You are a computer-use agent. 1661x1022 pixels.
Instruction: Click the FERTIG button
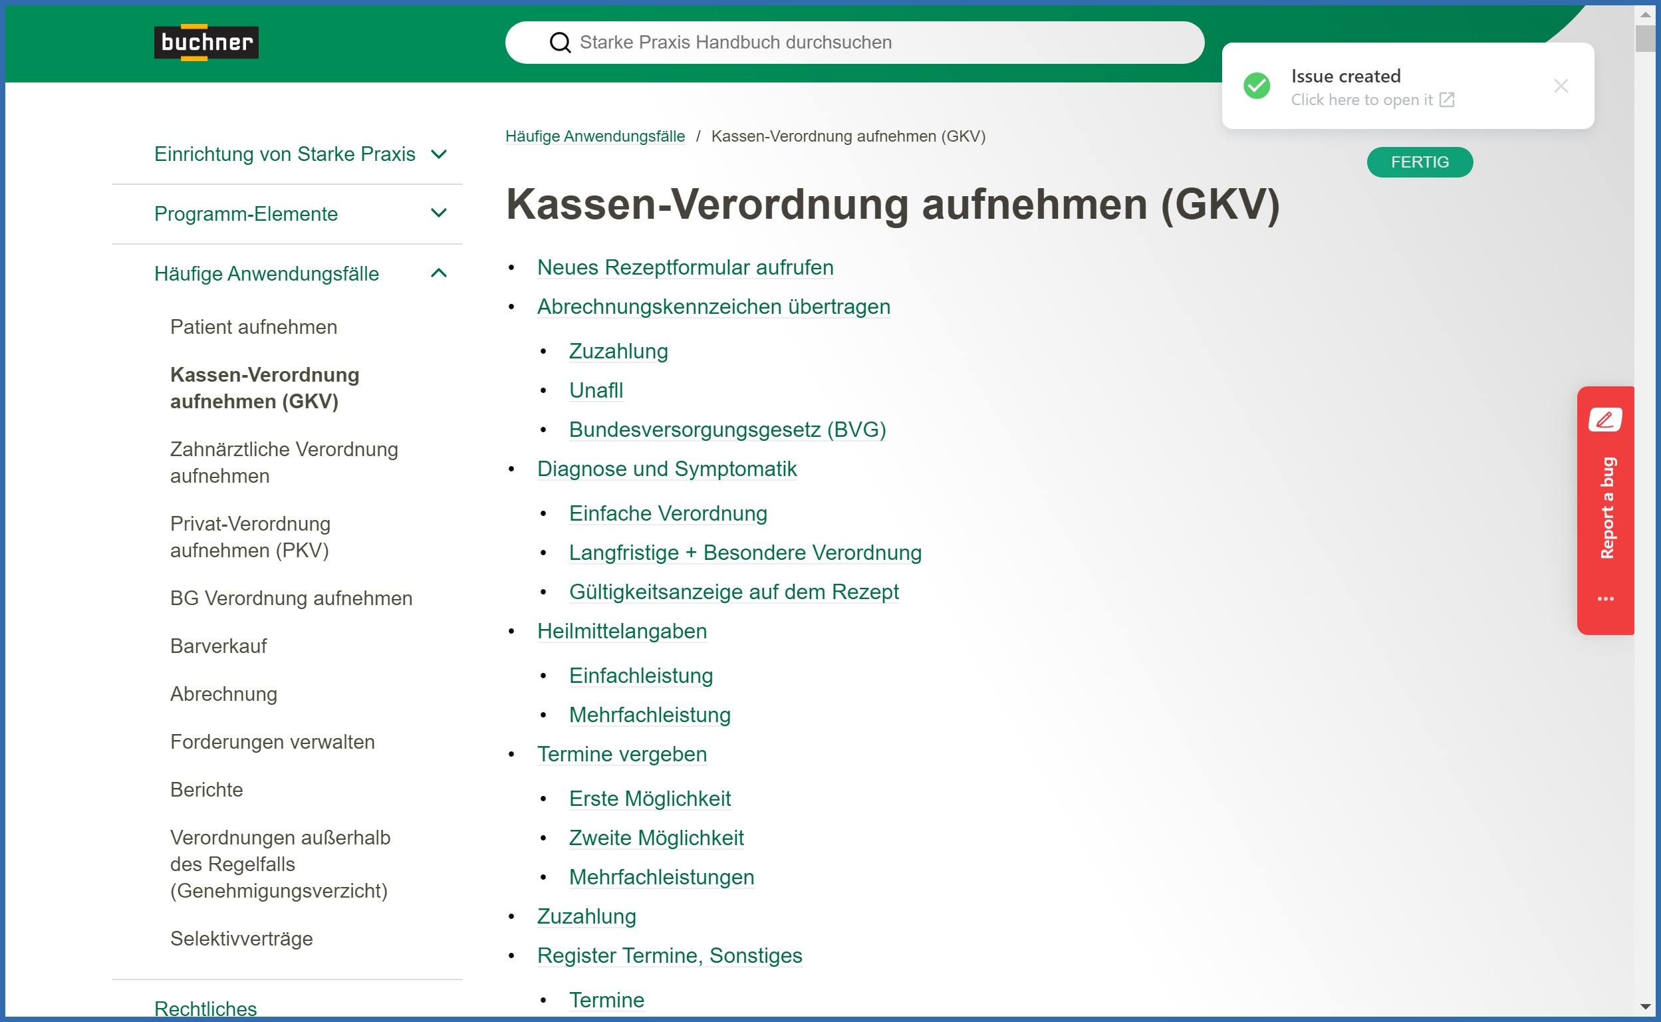point(1419,162)
